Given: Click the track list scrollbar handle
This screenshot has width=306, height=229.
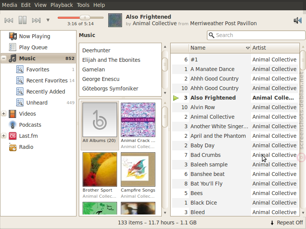Looking at the screenshot, I should coord(303,60).
